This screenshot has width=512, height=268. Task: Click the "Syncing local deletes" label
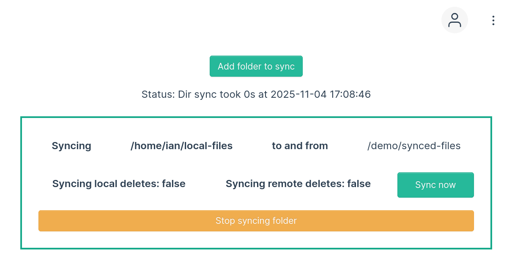(105, 184)
